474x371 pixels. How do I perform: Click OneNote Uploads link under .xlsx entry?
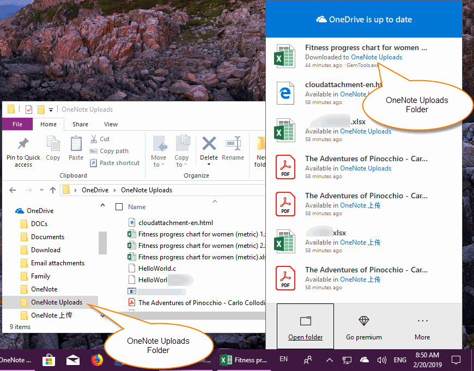[366, 131]
